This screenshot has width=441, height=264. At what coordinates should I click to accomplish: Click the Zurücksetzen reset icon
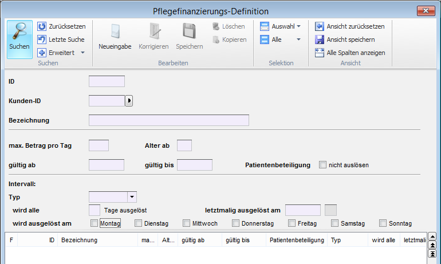42,26
